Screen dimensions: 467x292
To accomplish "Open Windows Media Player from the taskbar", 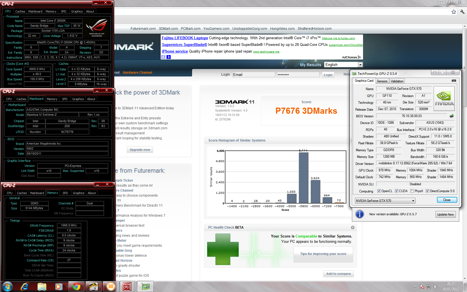I will (x=59, y=286).
